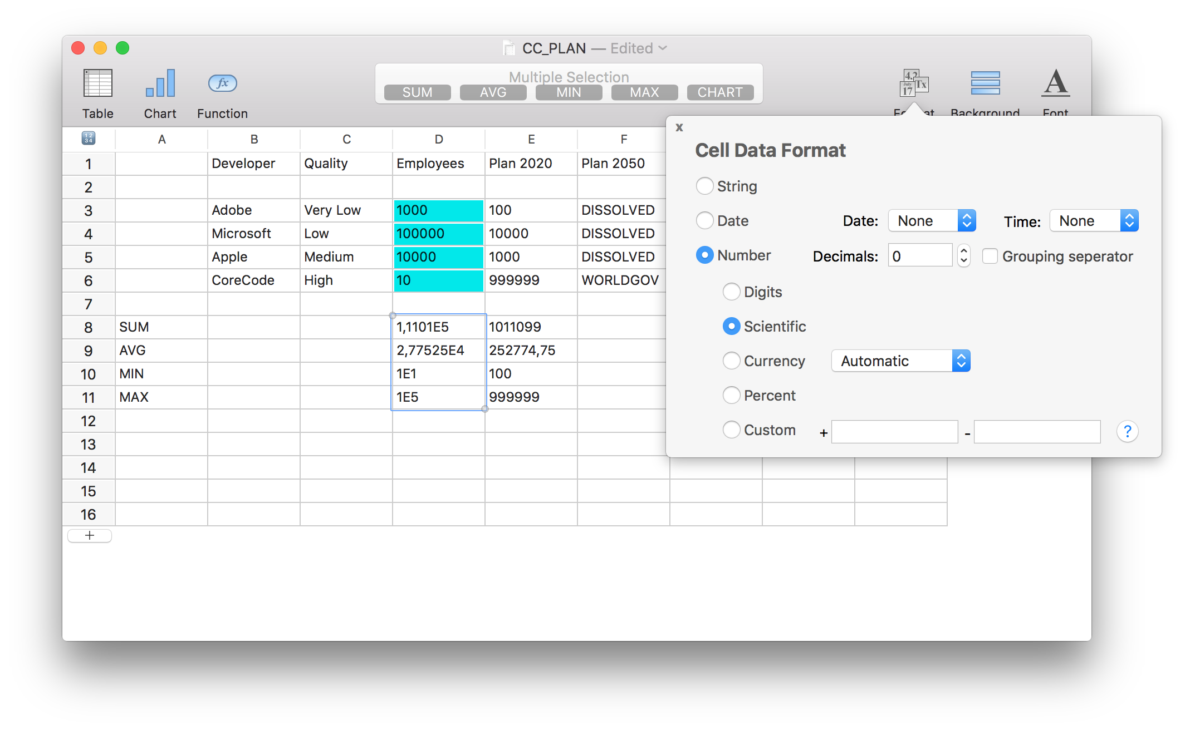Open the Date format dropdown
This screenshot has width=1195, height=730.
[x=931, y=220]
